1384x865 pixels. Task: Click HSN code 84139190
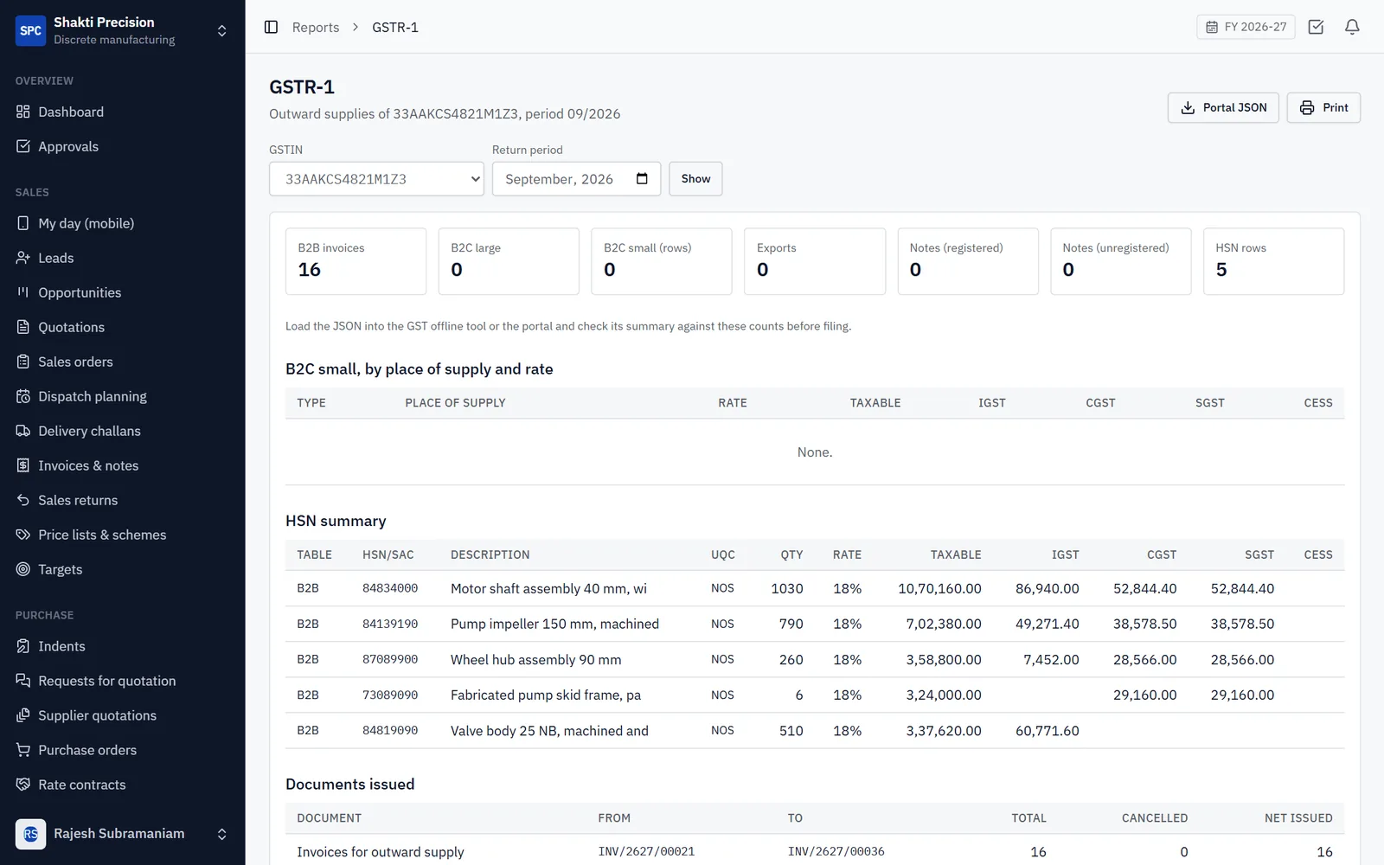click(x=390, y=624)
